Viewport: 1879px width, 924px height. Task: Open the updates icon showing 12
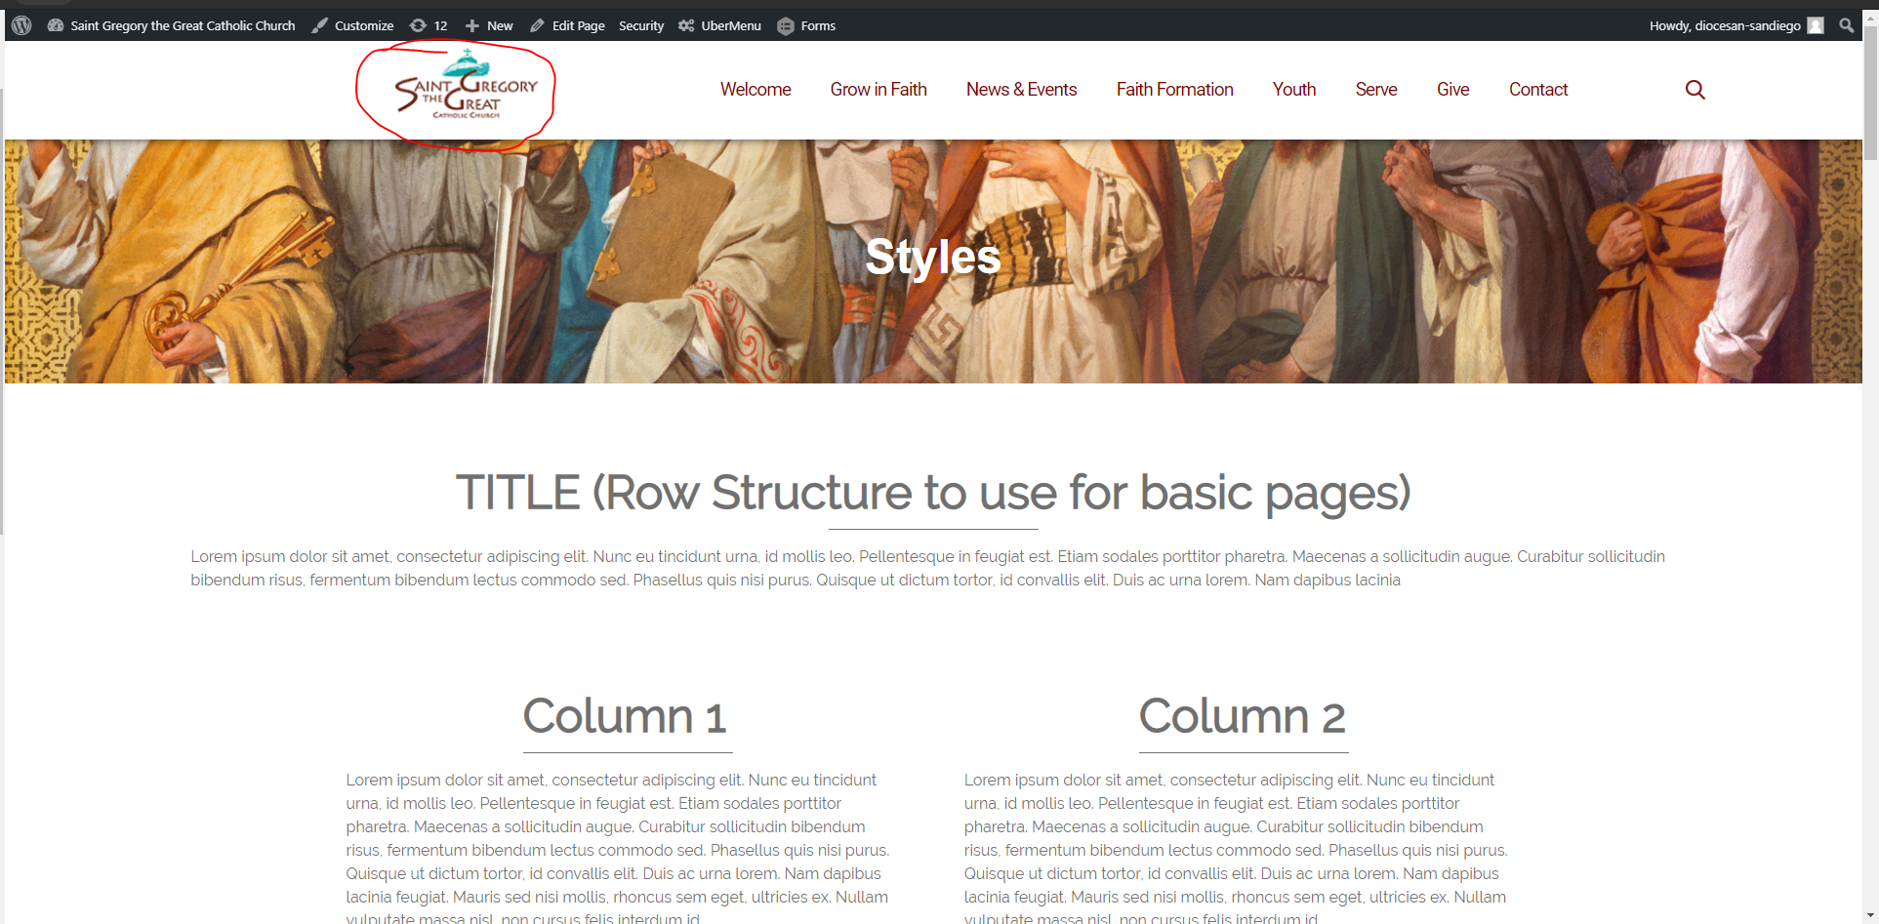(x=419, y=25)
